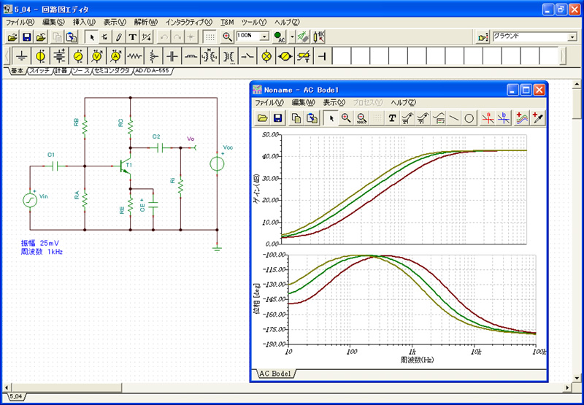
Task: Pick the resistor component from toolbar
Action: (x=134, y=56)
